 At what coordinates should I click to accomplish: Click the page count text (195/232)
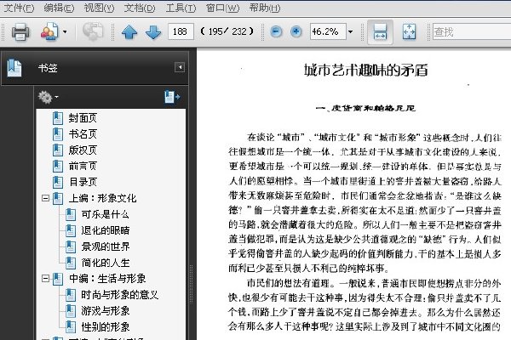pos(227,31)
